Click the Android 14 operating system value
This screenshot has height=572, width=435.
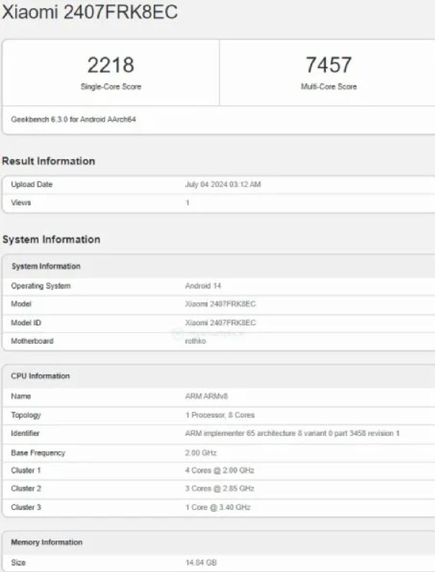click(203, 286)
